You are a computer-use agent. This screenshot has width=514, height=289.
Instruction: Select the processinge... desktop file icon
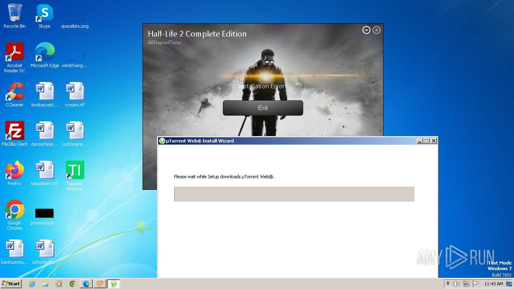(45, 216)
